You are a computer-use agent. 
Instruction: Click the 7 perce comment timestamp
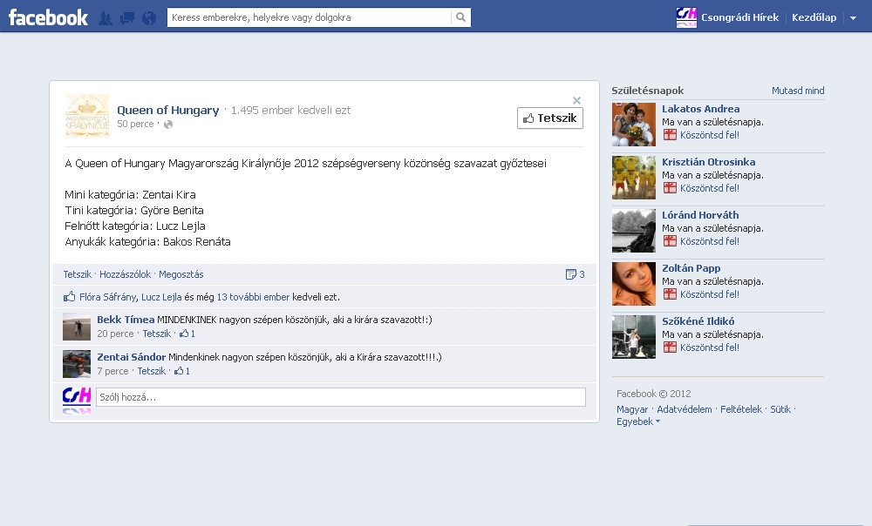[112, 371]
